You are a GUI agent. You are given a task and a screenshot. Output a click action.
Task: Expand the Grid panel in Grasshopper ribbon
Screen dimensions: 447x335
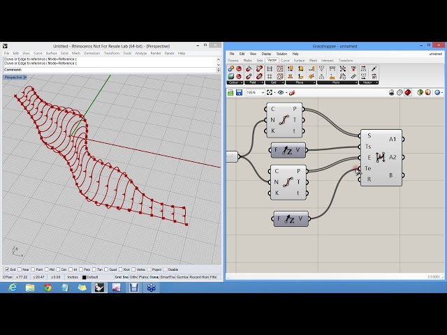coord(282,82)
